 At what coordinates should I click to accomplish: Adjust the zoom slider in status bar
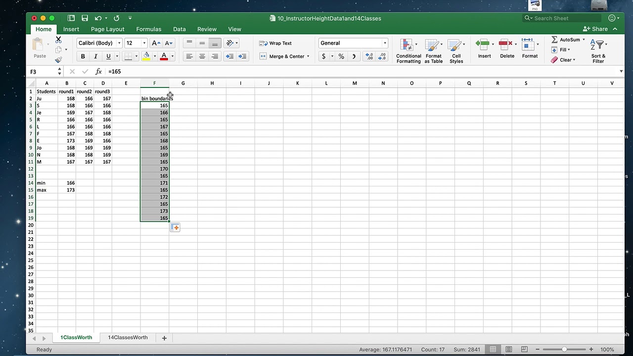click(x=564, y=350)
